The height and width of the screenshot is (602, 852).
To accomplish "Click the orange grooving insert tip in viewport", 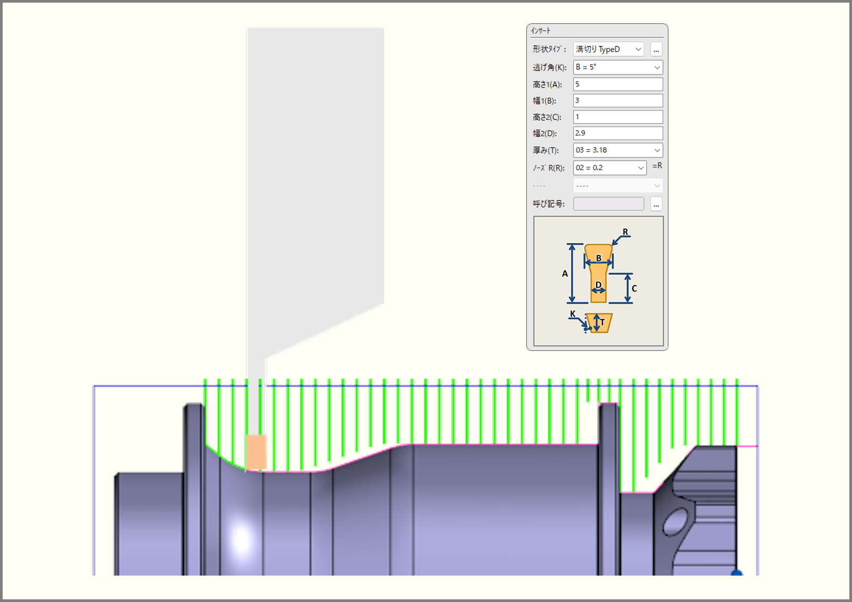I will (x=256, y=451).
